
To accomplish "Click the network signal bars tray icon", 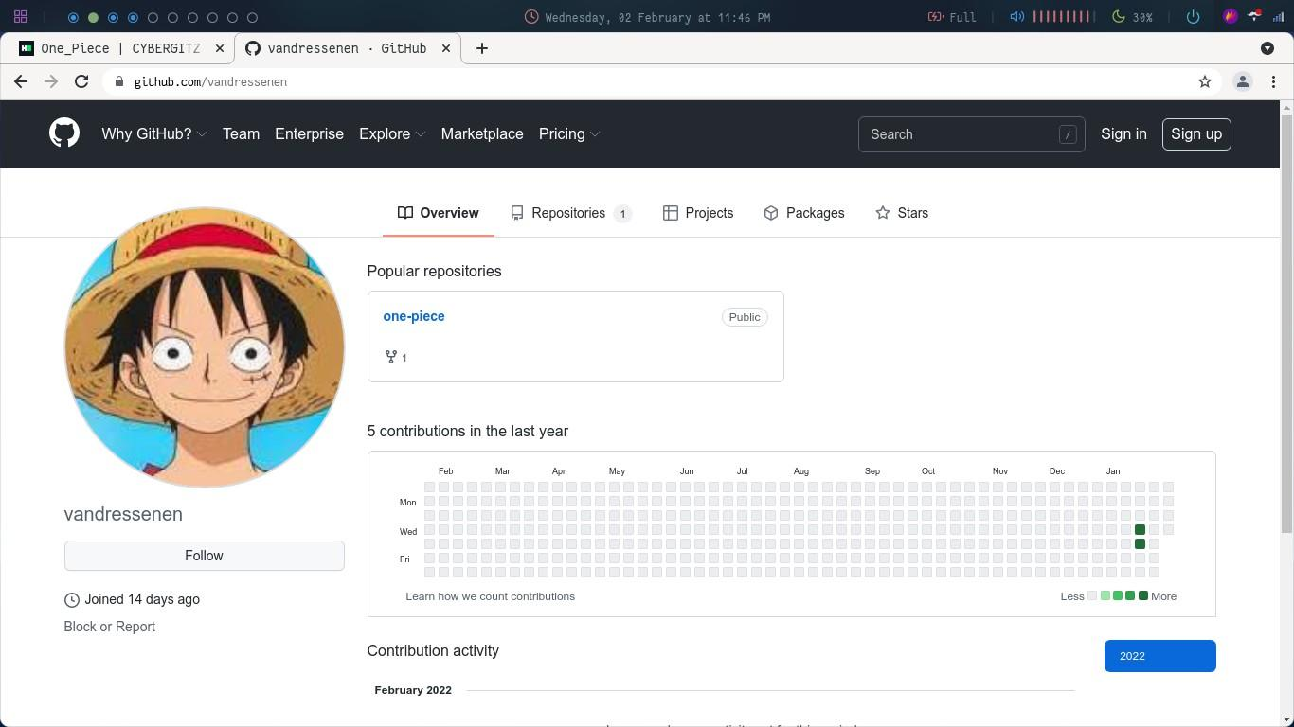I will point(1278,17).
